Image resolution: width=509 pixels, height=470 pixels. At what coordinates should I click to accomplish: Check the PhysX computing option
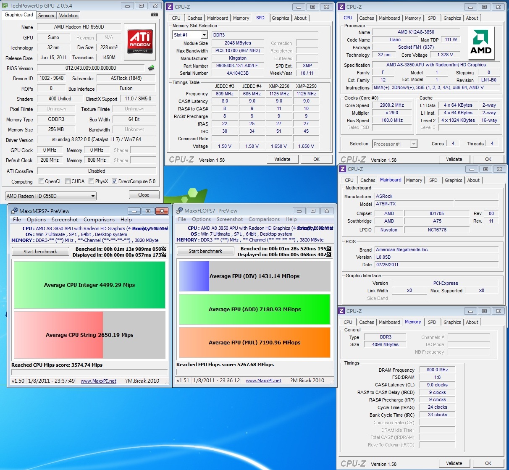coord(91,181)
